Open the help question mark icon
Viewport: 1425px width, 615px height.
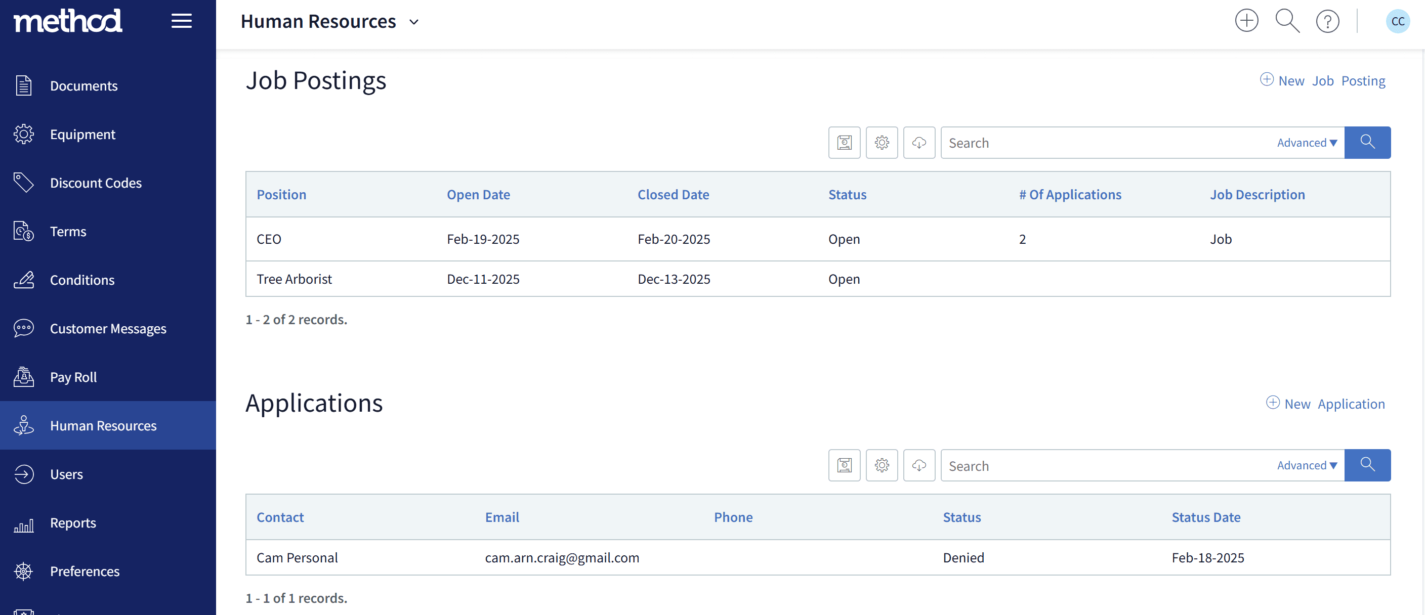(1327, 22)
